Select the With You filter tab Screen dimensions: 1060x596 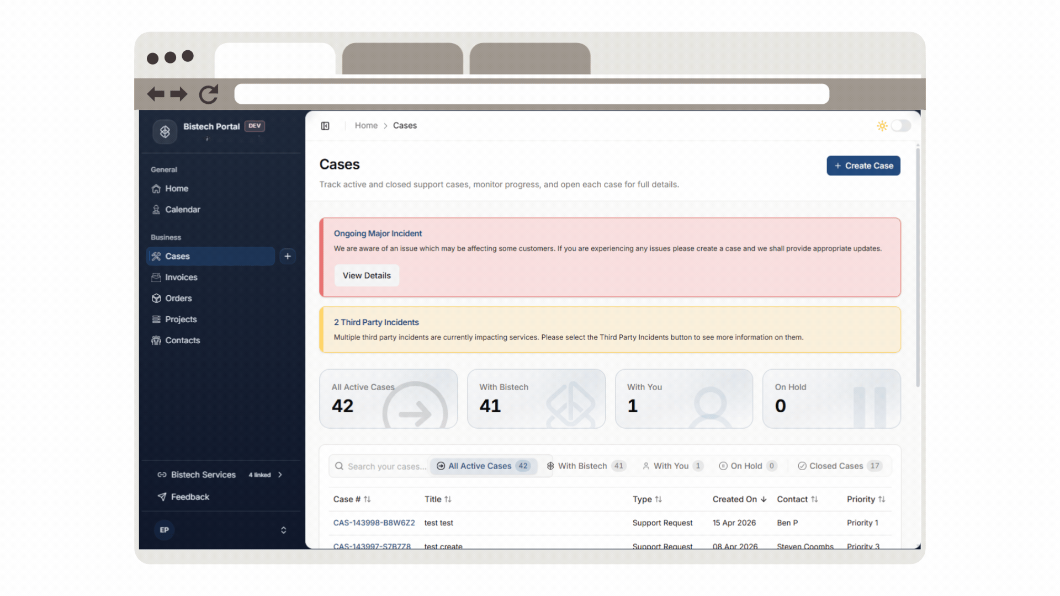tap(672, 466)
